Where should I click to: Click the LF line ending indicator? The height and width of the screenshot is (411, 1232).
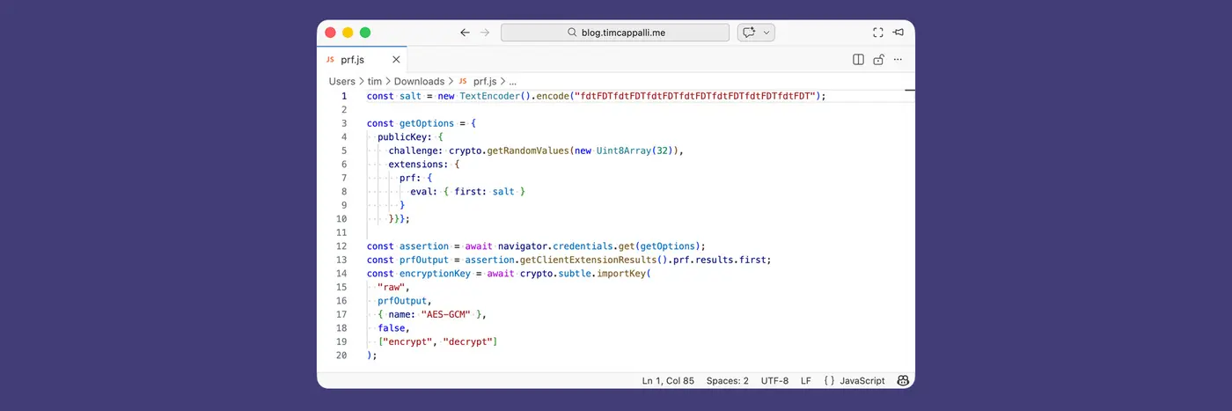tap(805, 380)
